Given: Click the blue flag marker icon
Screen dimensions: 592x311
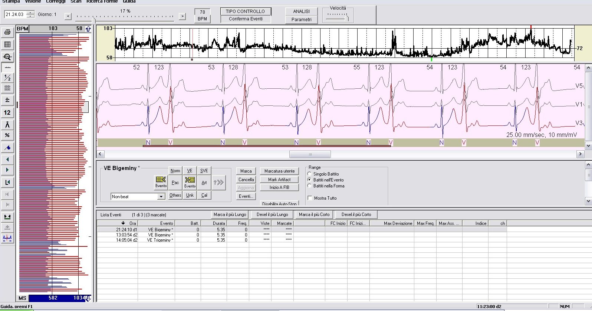Looking at the screenshot, I should [x=7, y=148].
